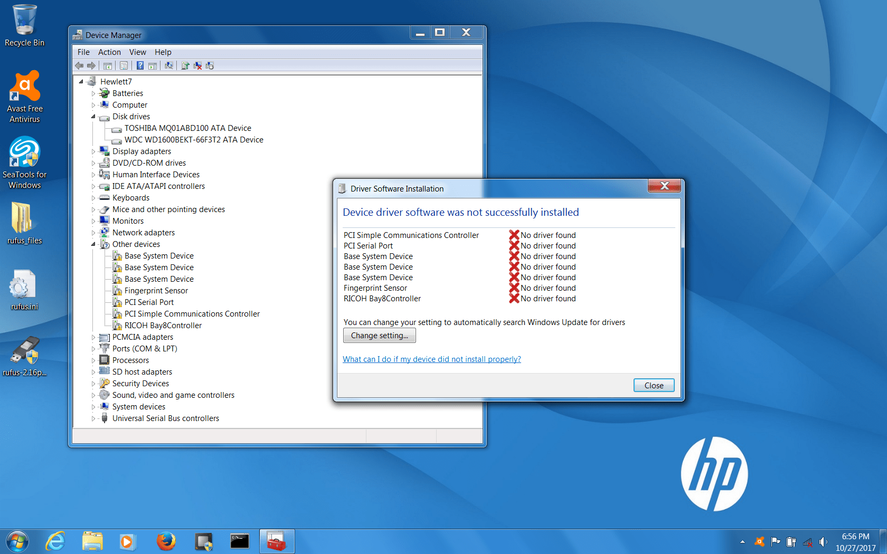Open the View menu
Image resolution: width=887 pixels, height=554 pixels.
pyautogui.click(x=137, y=52)
